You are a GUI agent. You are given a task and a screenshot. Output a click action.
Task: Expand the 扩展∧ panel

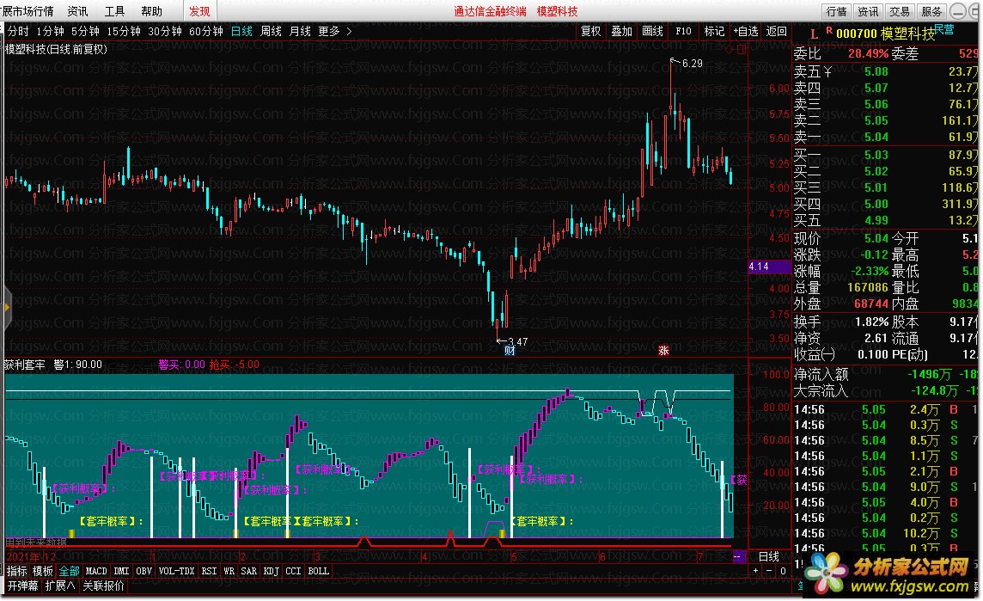pyautogui.click(x=60, y=586)
